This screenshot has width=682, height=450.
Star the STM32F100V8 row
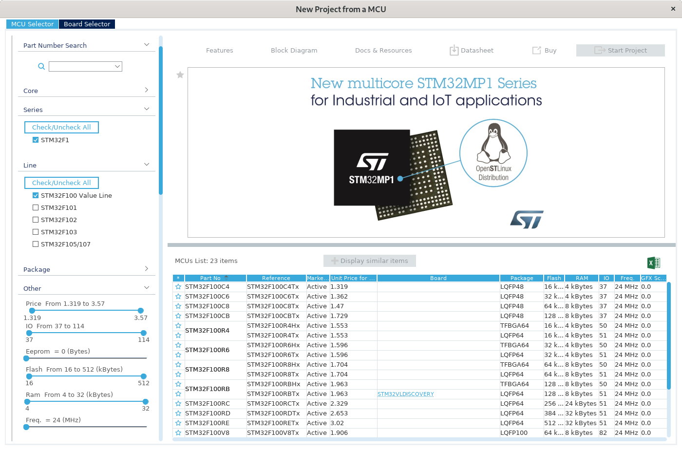178,433
